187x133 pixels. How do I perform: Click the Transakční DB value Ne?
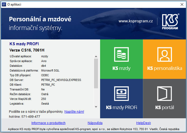[x=43, y=89]
